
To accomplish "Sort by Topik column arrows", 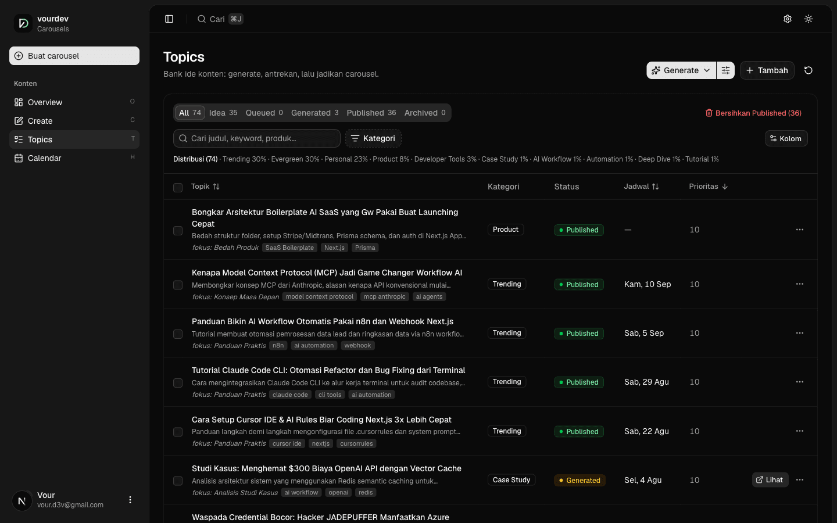I will [x=216, y=187].
